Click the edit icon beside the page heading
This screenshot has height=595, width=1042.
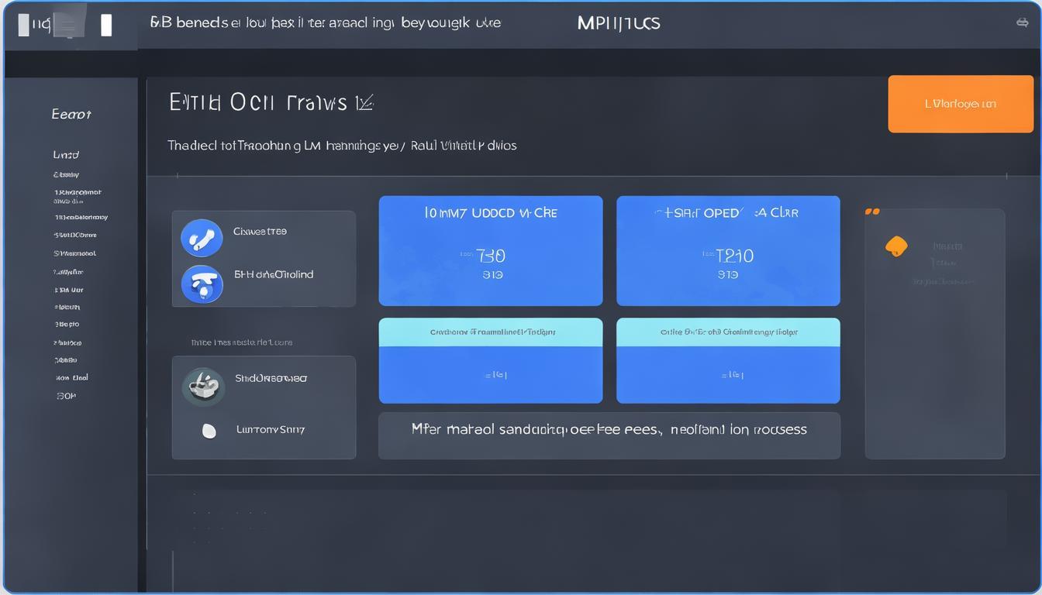point(365,102)
